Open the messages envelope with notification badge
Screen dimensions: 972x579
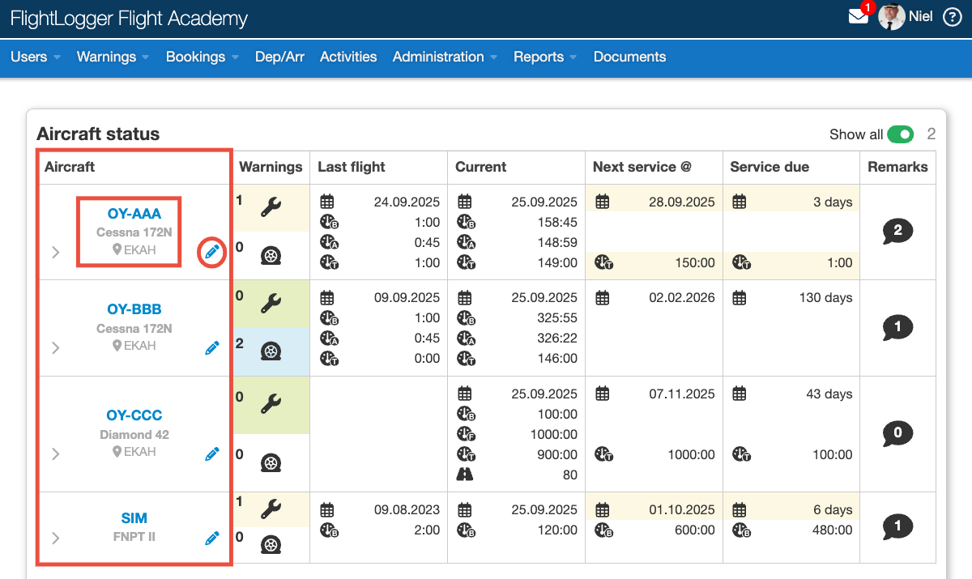pos(859,15)
